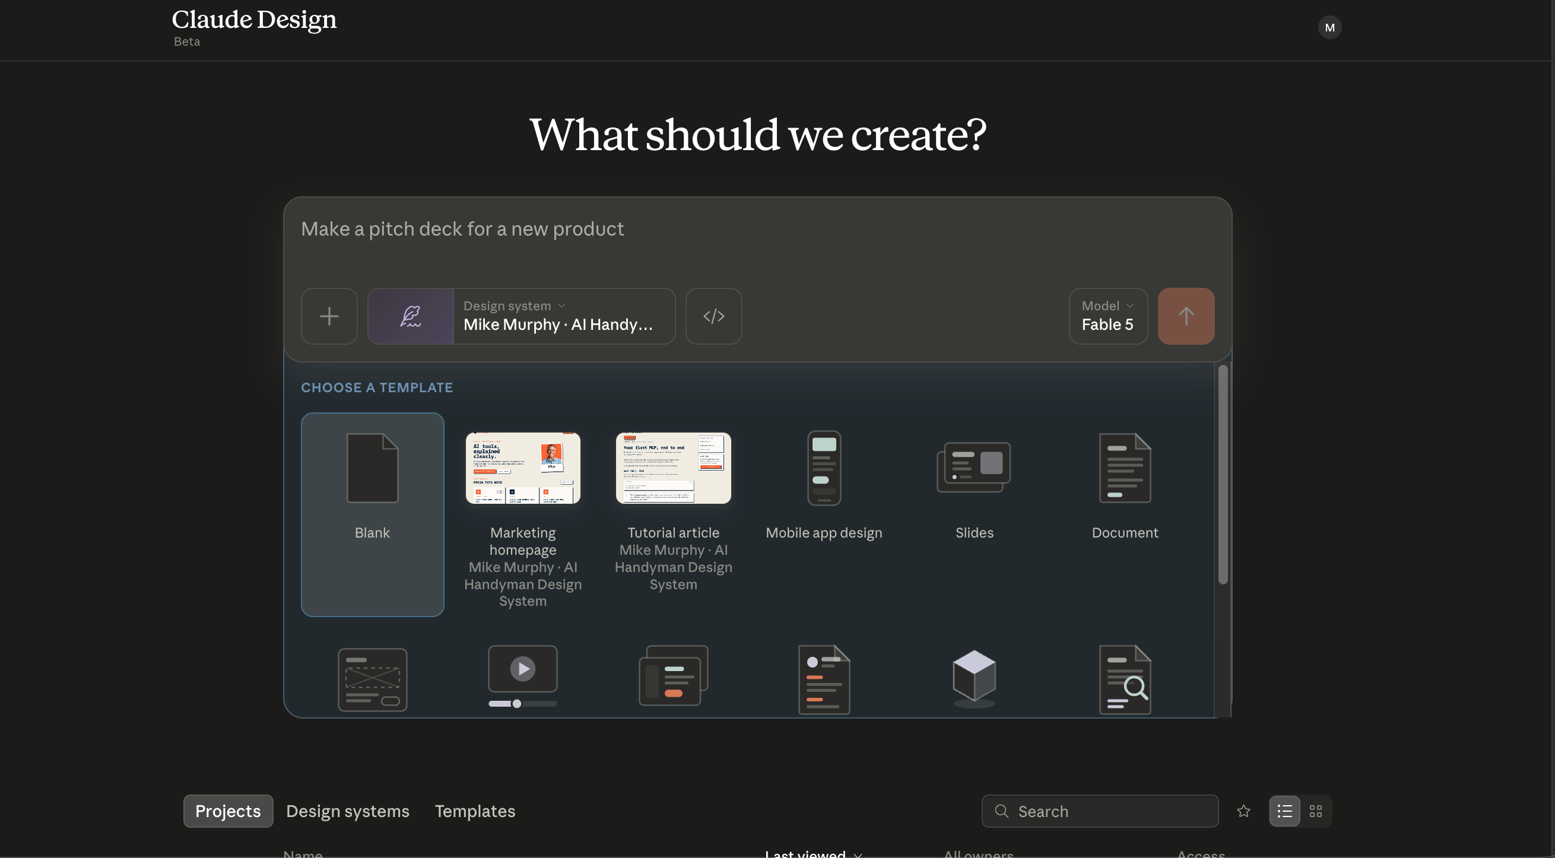Pick the video player template icon
1555x858 pixels.
coord(523,676)
